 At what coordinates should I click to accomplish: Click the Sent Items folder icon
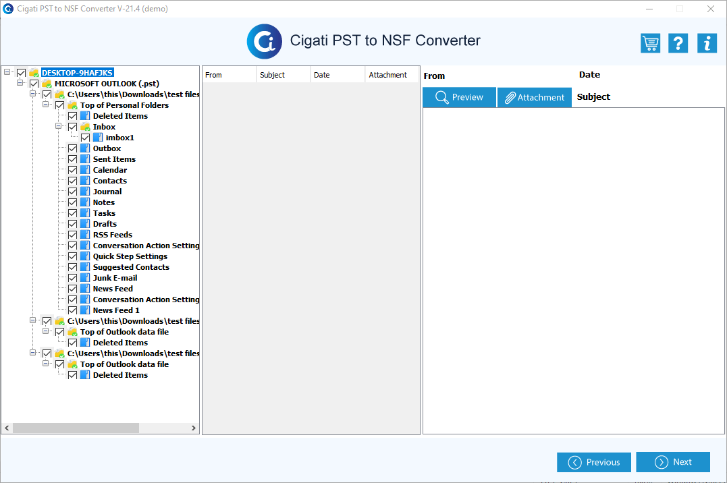pos(85,159)
